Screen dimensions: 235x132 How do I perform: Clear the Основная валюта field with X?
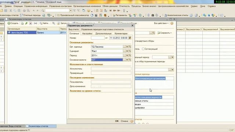click(127, 60)
